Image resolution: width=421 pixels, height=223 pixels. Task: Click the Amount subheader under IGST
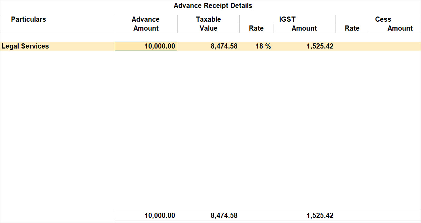click(x=304, y=28)
